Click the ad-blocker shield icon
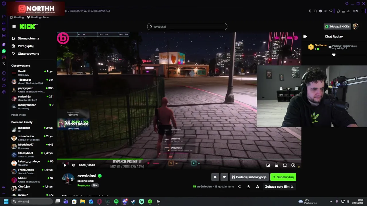 tap(321, 11)
